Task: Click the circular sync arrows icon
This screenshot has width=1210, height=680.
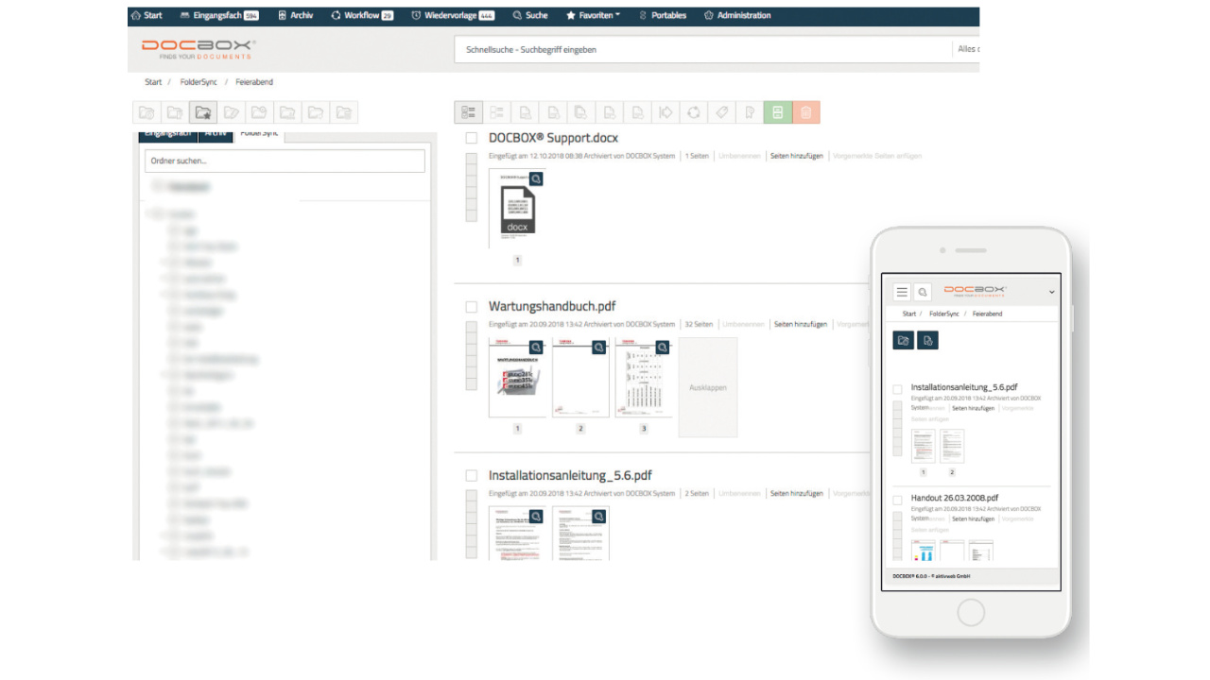Action: pos(694,112)
